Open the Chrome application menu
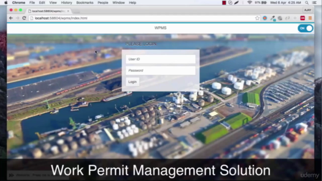This screenshot has width=322, height=181. [x=19, y=3]
